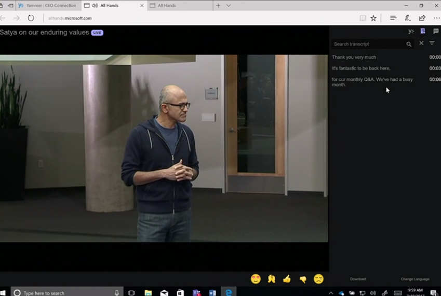This screenshot has width=441, height=296.
Task: React with the praying hands emoji
Action: point(271,279)
